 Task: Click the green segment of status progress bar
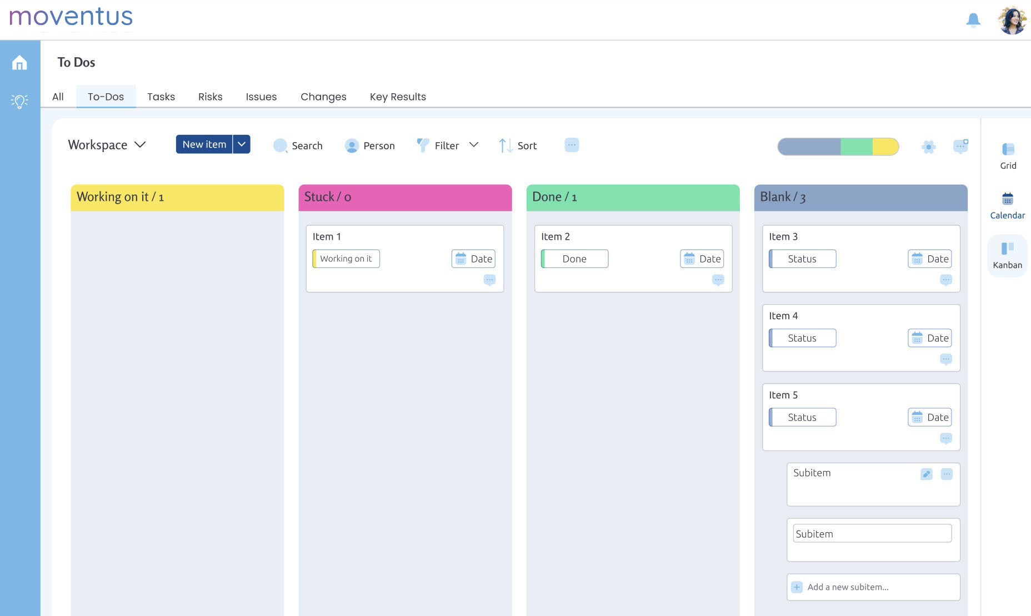856,147
